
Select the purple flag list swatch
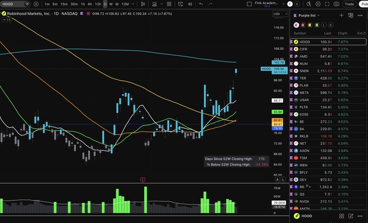point(296,25)
